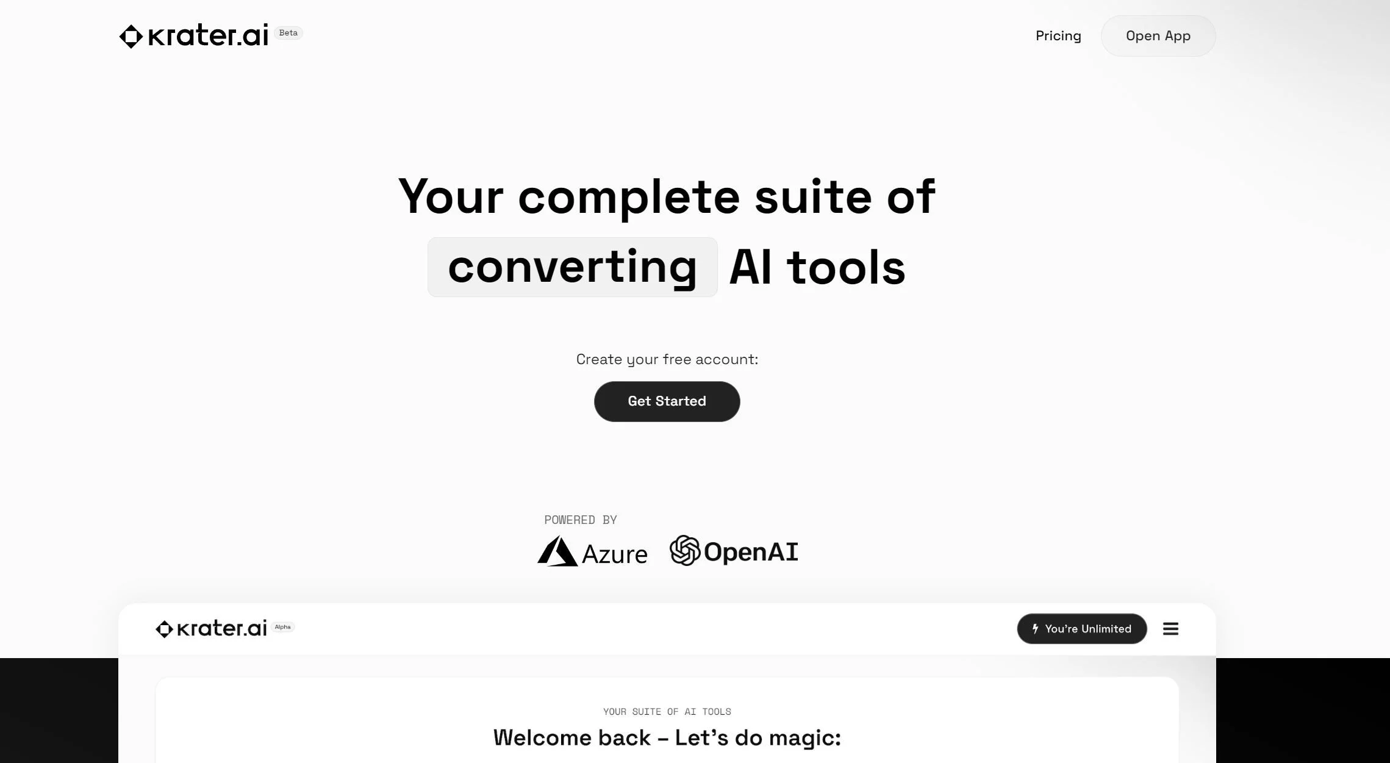This screenshot has width=1390, height=763.
Task: Select the AI tools highlighted text
Action: (x=573, y=267)
